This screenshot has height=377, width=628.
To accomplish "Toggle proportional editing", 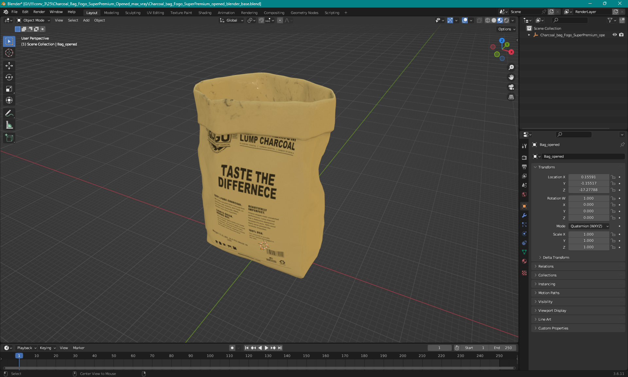I will pyautogui.click(x=280, y=20).
